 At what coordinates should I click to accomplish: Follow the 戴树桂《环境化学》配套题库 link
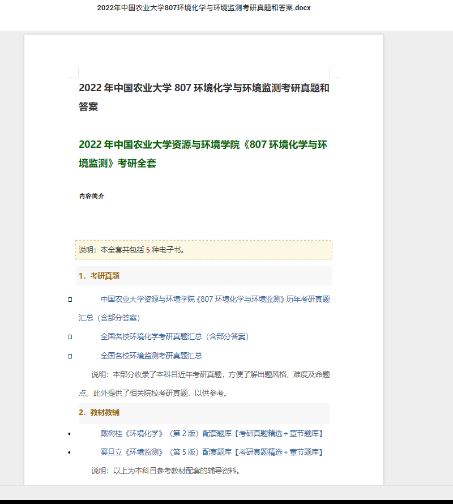(x=212, y=434)
